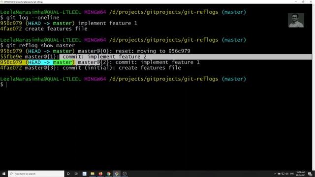This screenshot has width=315, height=177.
Task: Open the MINGW64 window title bar icon menu
Action: click(x=1, y=2)
